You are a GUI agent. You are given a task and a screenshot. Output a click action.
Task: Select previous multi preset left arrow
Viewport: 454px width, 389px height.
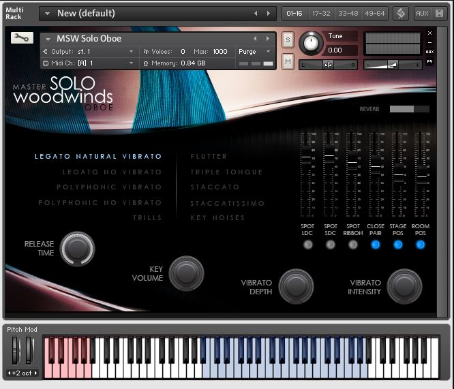pyautogui.click(x=256, y=14)
